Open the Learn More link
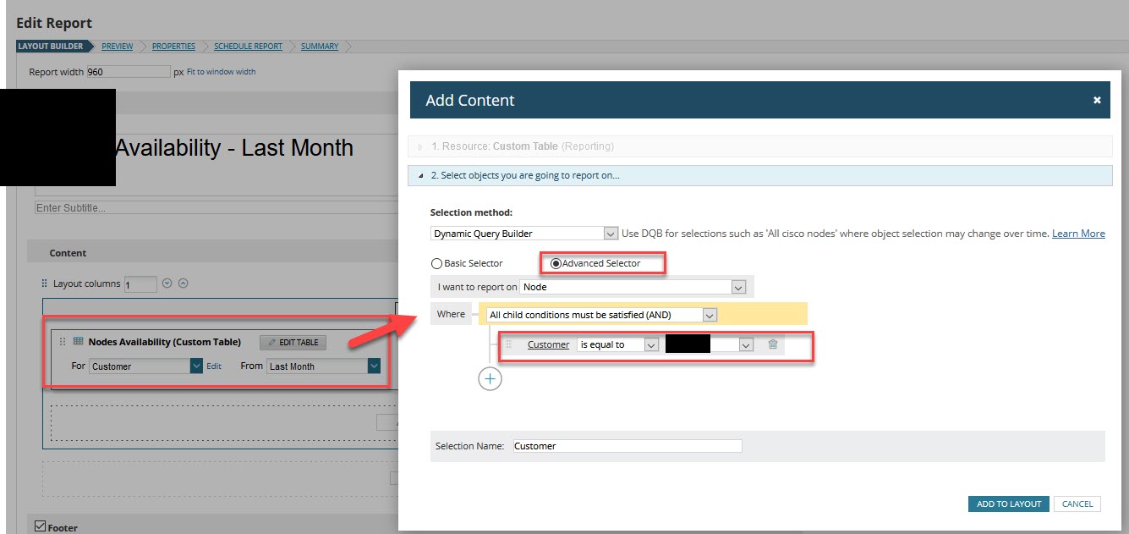1129x534 pixels. click(x=1078, y=234)
